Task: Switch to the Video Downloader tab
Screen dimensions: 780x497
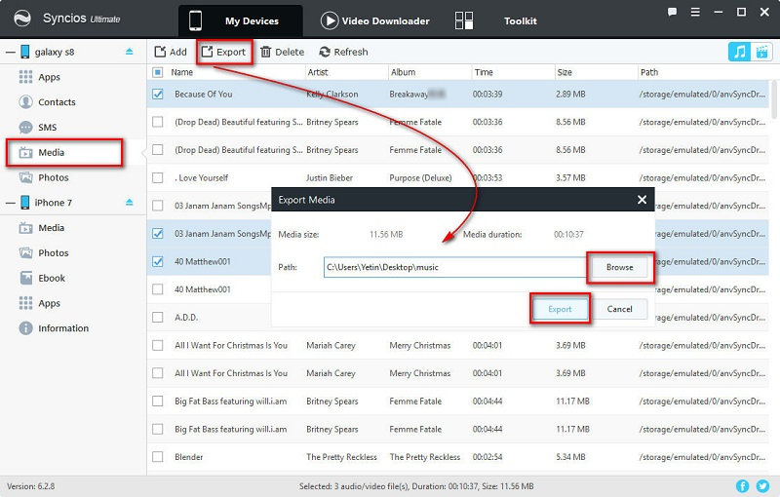Action: 375,20
